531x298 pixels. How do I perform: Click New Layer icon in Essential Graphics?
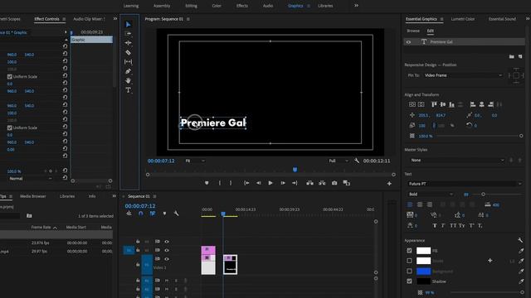pyautogui.click(x=520, y=56)
